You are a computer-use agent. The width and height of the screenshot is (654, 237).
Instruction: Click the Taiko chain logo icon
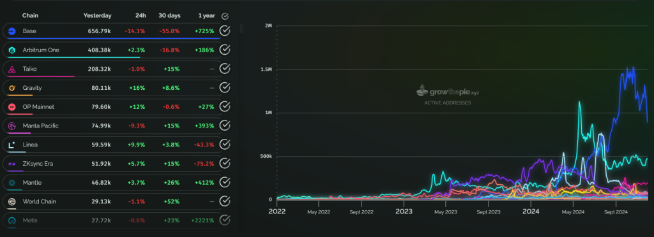point(11,69)
